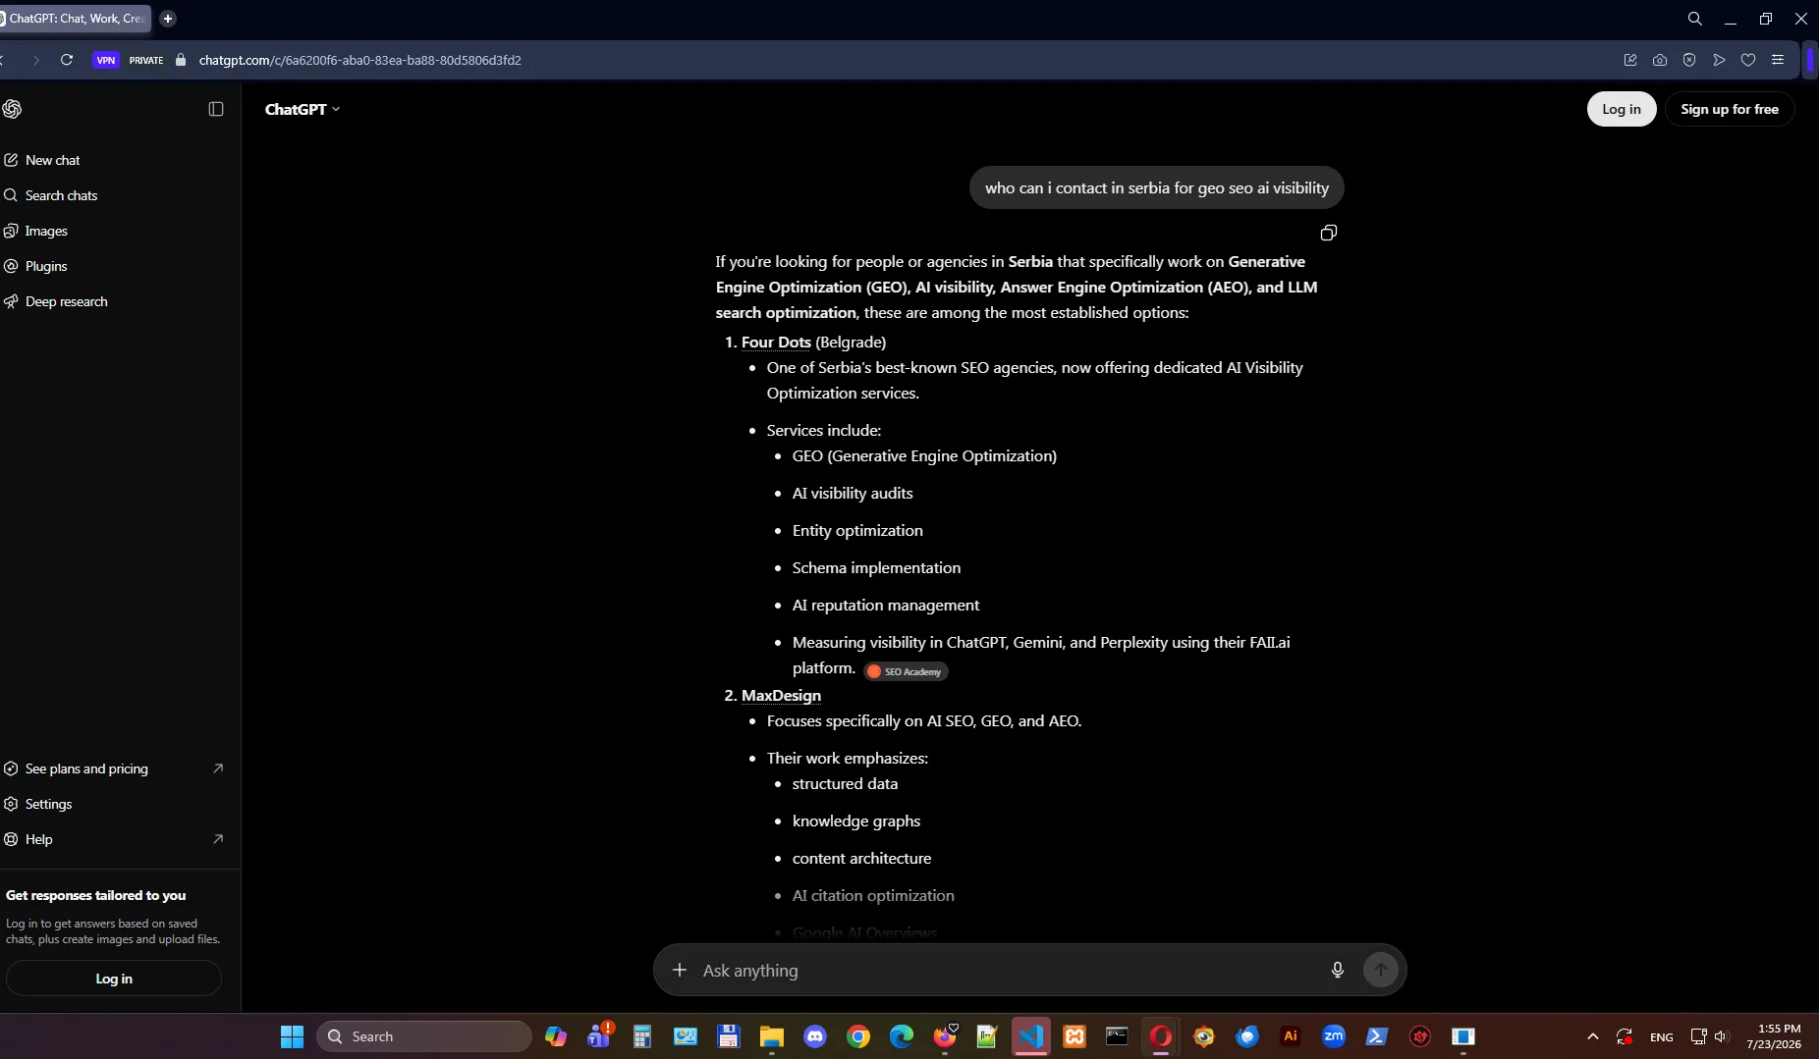The height and width of the screenshot is (1059, 1819).
Task: Open Visual Studio Code from the taskbar
Action: [1031, 1036]
